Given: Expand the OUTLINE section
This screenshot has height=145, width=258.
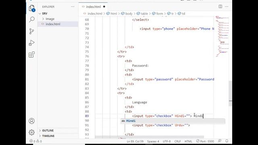Looking at the screenshot, I should coord(48,130).
